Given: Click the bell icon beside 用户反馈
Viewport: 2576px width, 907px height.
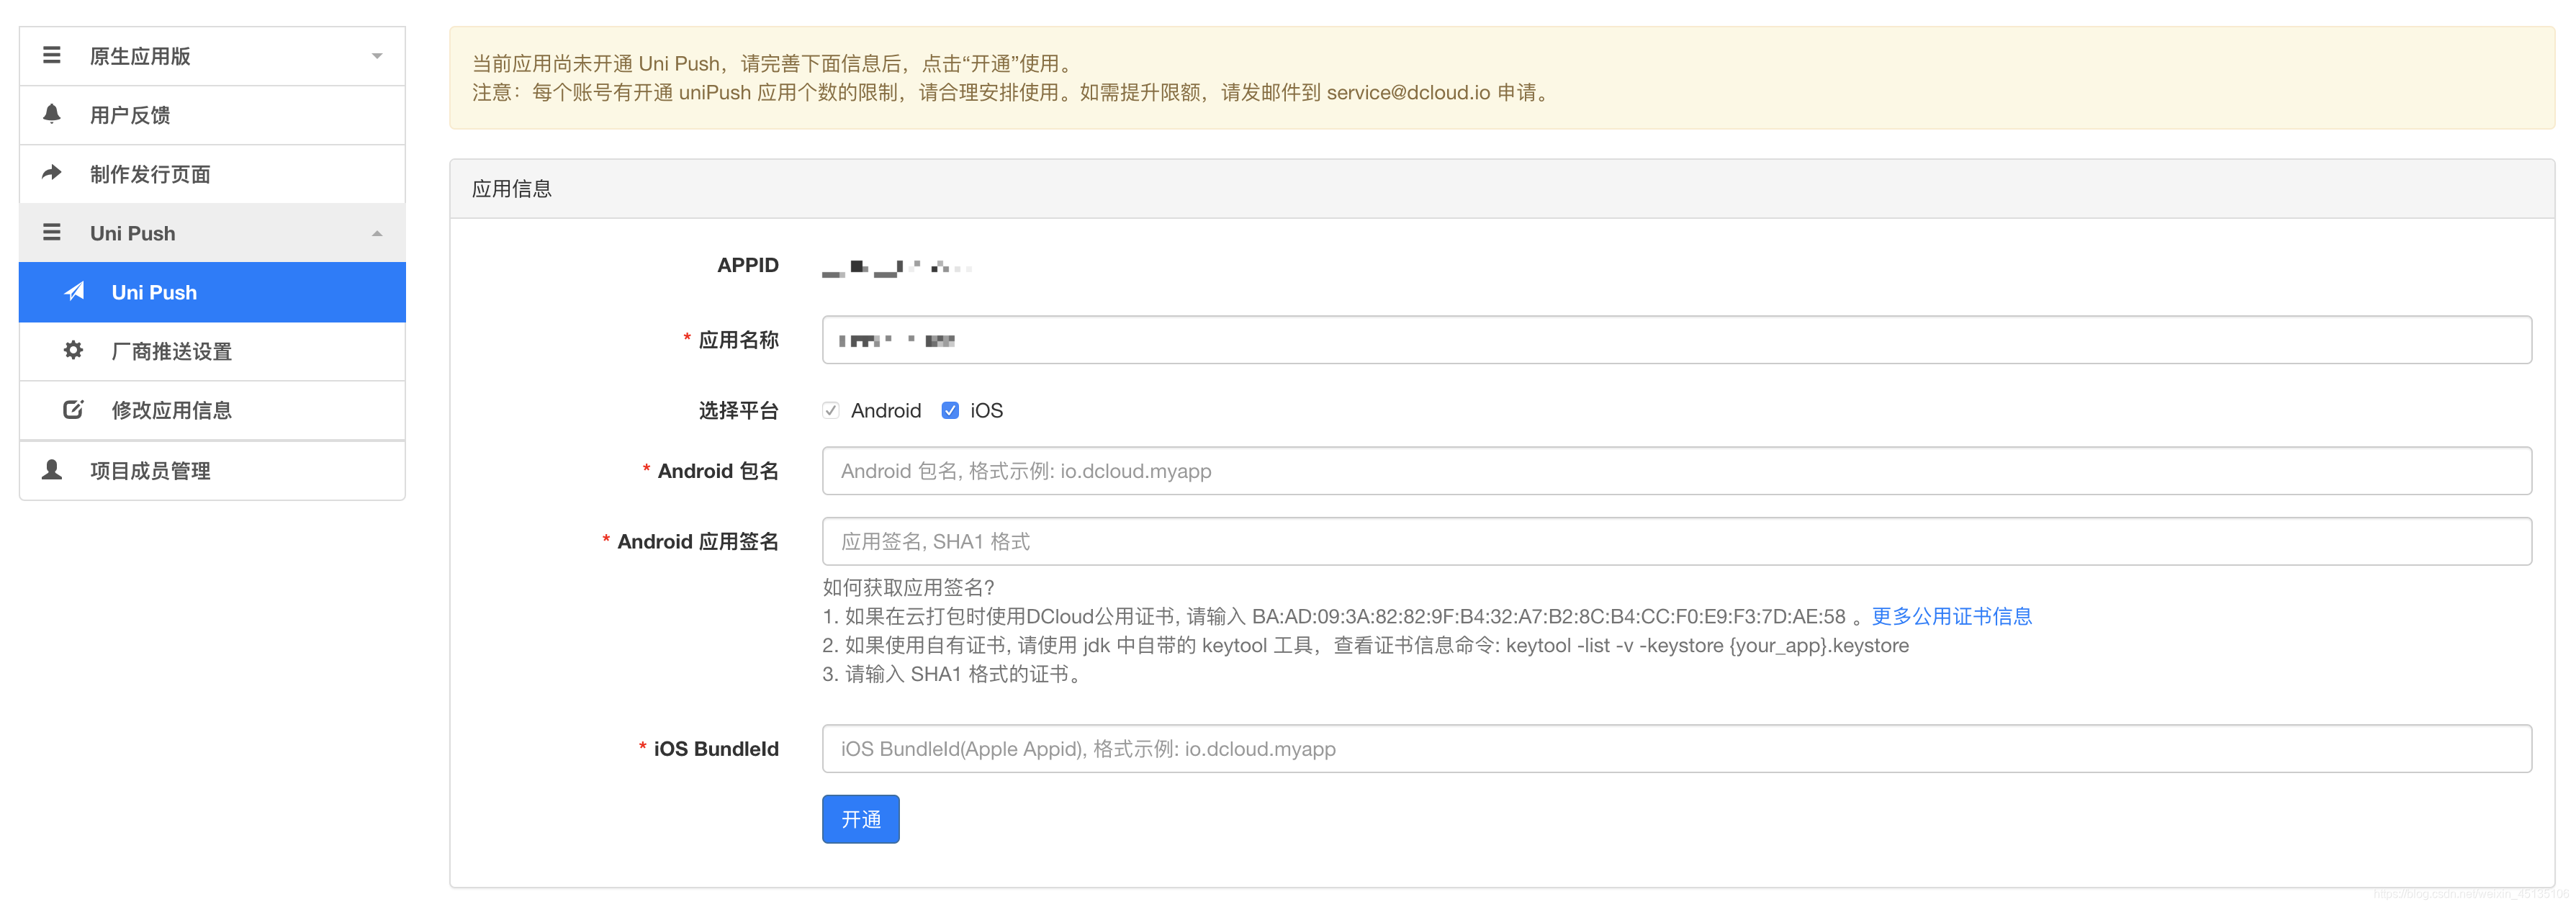Looking at the screenshot, I should tap(52, 114).
